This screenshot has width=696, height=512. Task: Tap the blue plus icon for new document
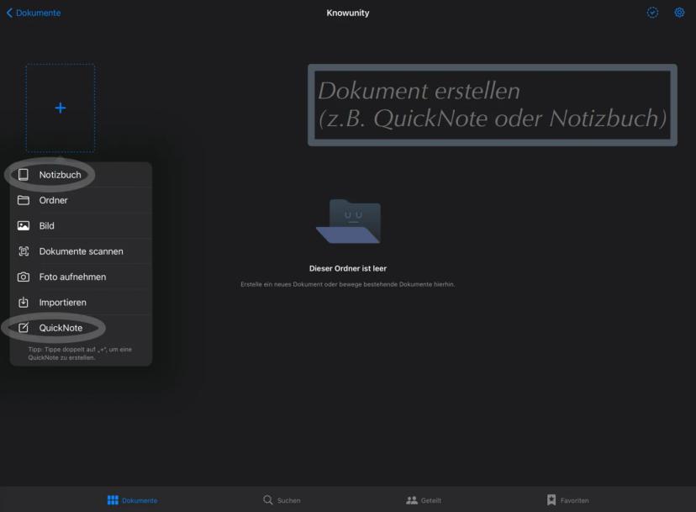click(x=60, y=108)
